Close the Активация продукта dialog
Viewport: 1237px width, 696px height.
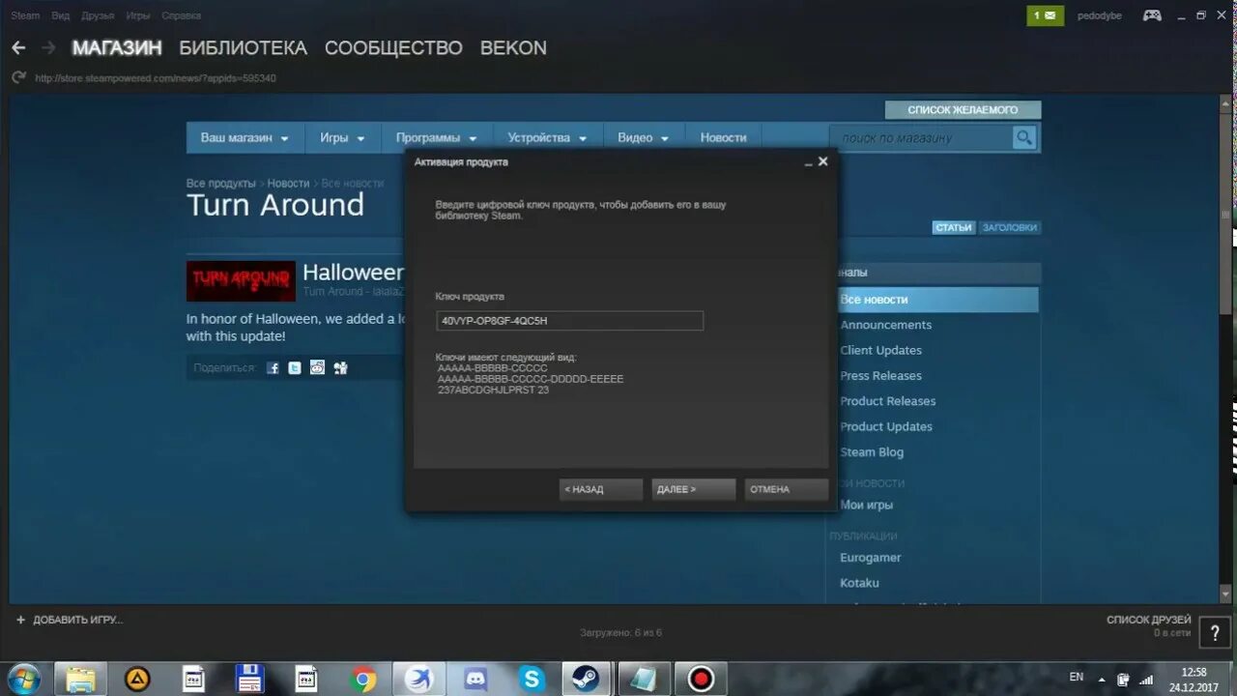click(823, 161)
